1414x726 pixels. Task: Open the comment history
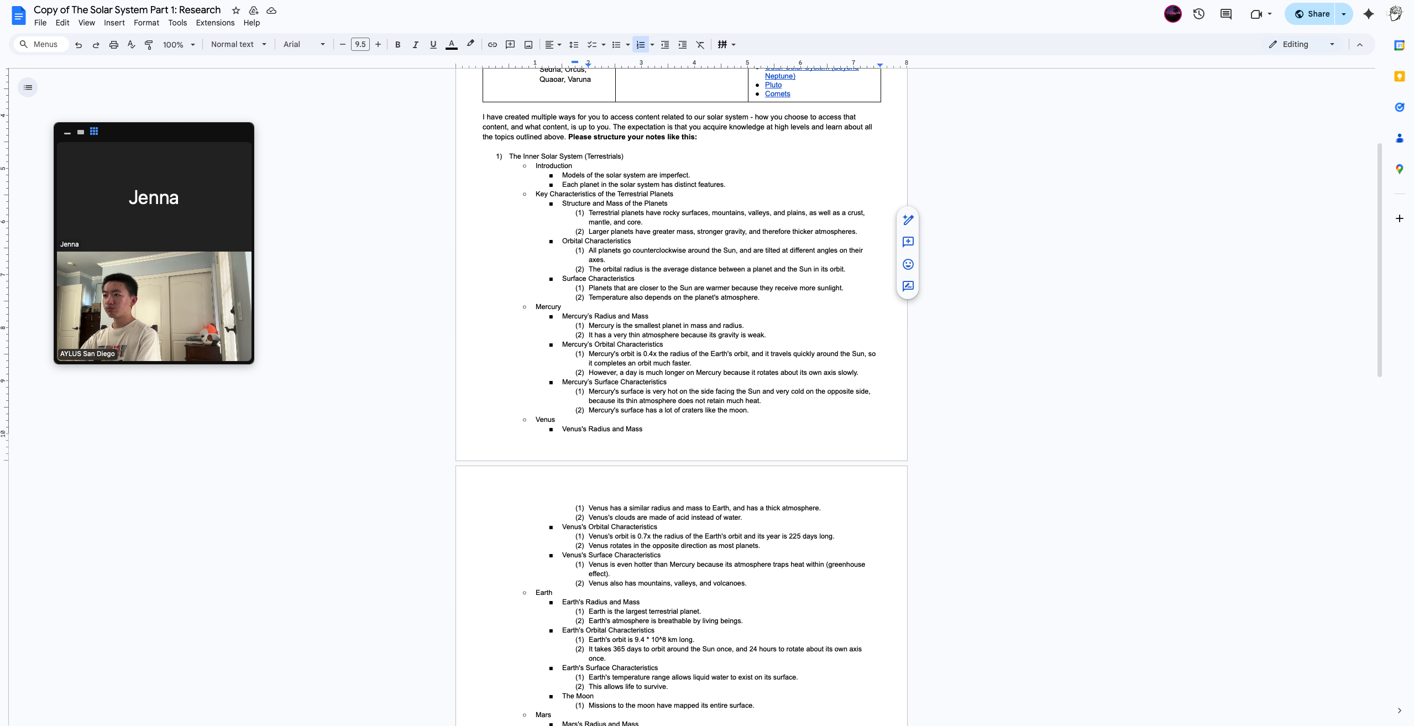coord(1226,14)
